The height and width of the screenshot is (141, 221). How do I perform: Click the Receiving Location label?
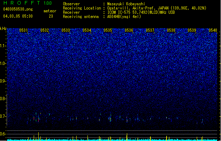[x=82, y=8]
